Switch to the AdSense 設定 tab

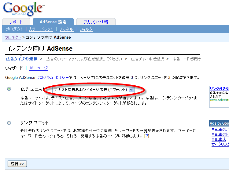pyautogui.click(x=53, y=22)
